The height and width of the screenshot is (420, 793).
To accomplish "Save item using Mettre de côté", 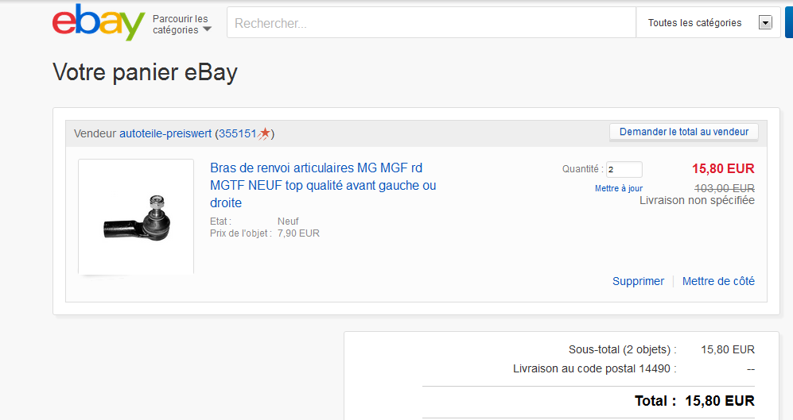I will pyautogui.click(x=718, y=281).
